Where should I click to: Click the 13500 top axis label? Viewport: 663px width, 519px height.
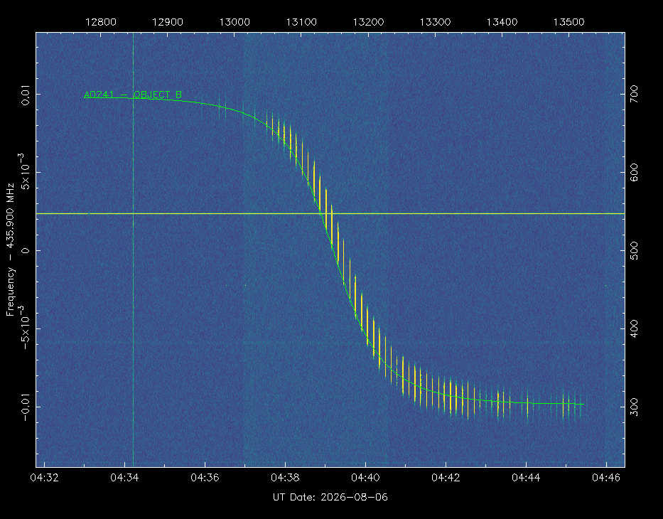[x=568, y=22]
